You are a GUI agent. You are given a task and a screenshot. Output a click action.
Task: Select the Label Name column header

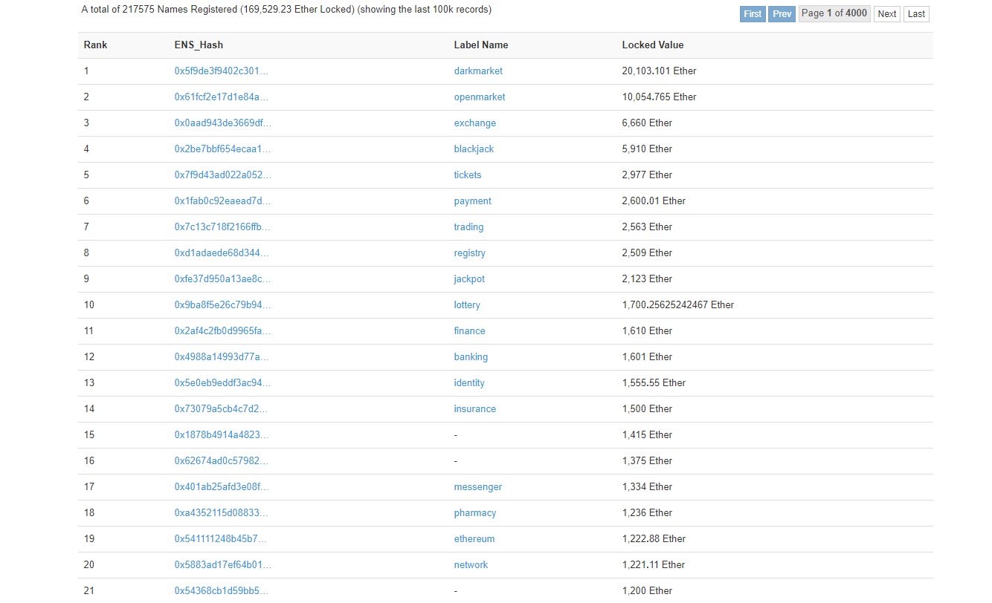click(x=481, y=45)
